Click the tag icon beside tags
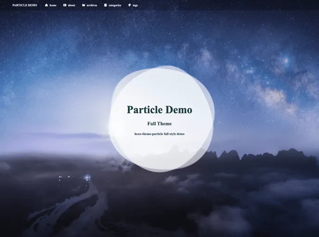Image resolution: width=319 pixels, height=237 pixels. (x=129, y=5)
